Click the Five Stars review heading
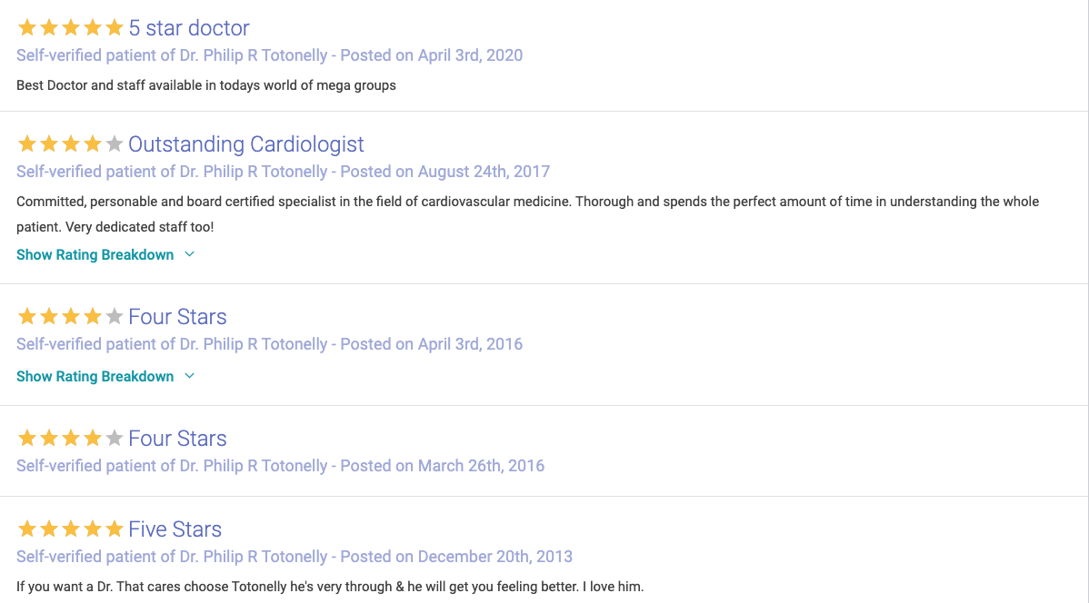 pos(175,529)
